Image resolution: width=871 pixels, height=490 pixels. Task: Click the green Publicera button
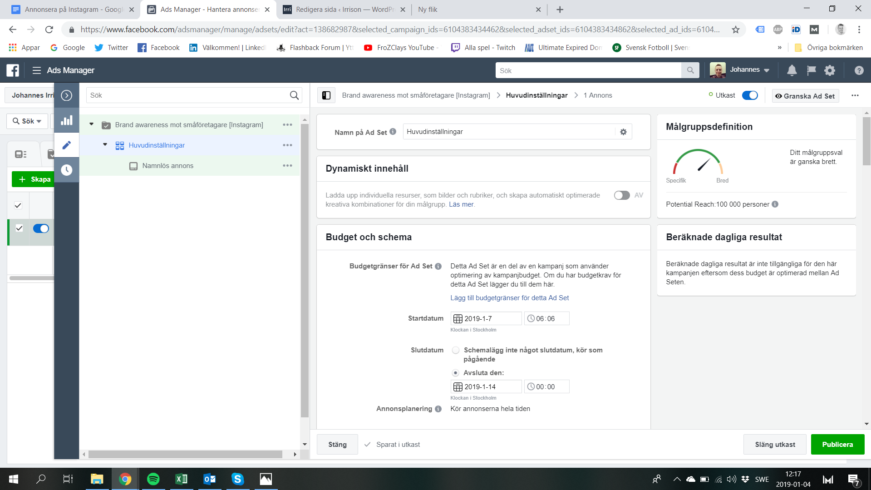pyautogui.click(x=837, y=444)
